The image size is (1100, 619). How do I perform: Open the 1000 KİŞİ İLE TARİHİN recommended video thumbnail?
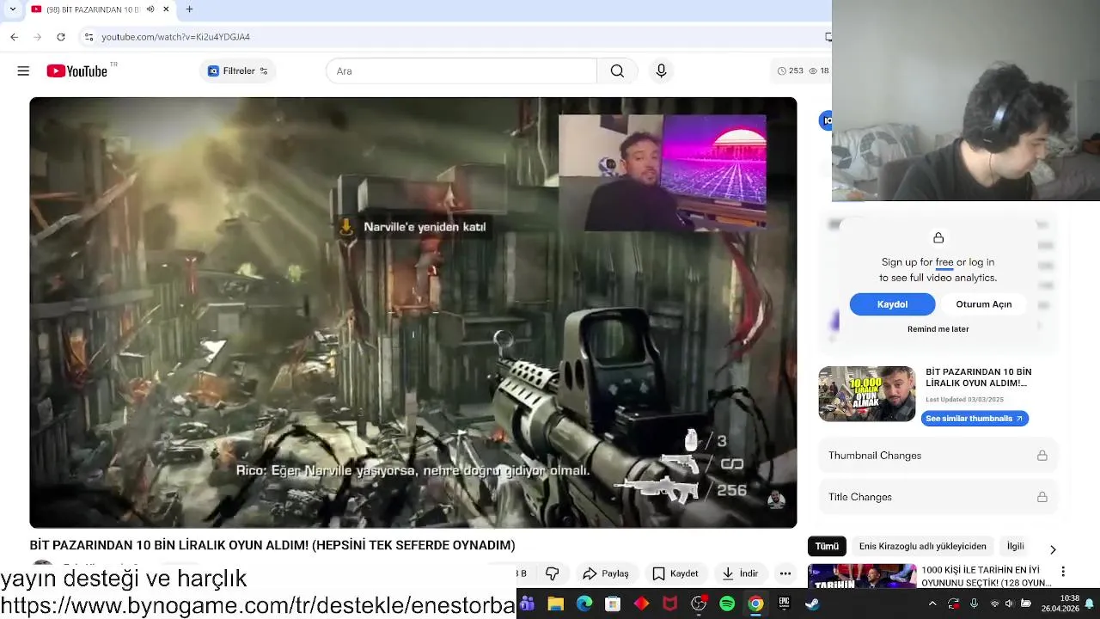[862, 576]
